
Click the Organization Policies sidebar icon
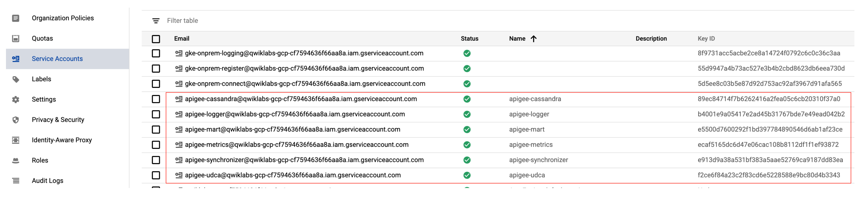coord(15,18)
